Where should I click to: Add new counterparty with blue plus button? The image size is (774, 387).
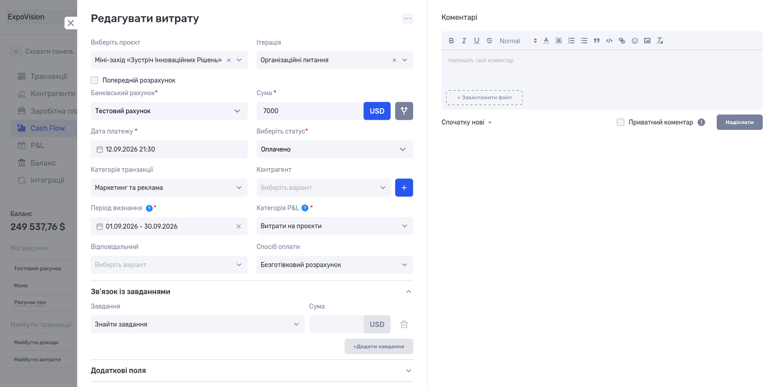[404, 187]
